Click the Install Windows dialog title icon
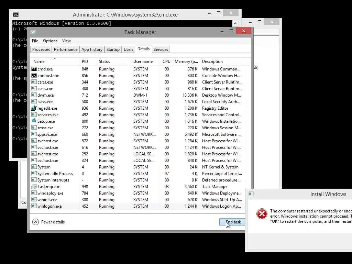The image size is (352, 264). 251,194
